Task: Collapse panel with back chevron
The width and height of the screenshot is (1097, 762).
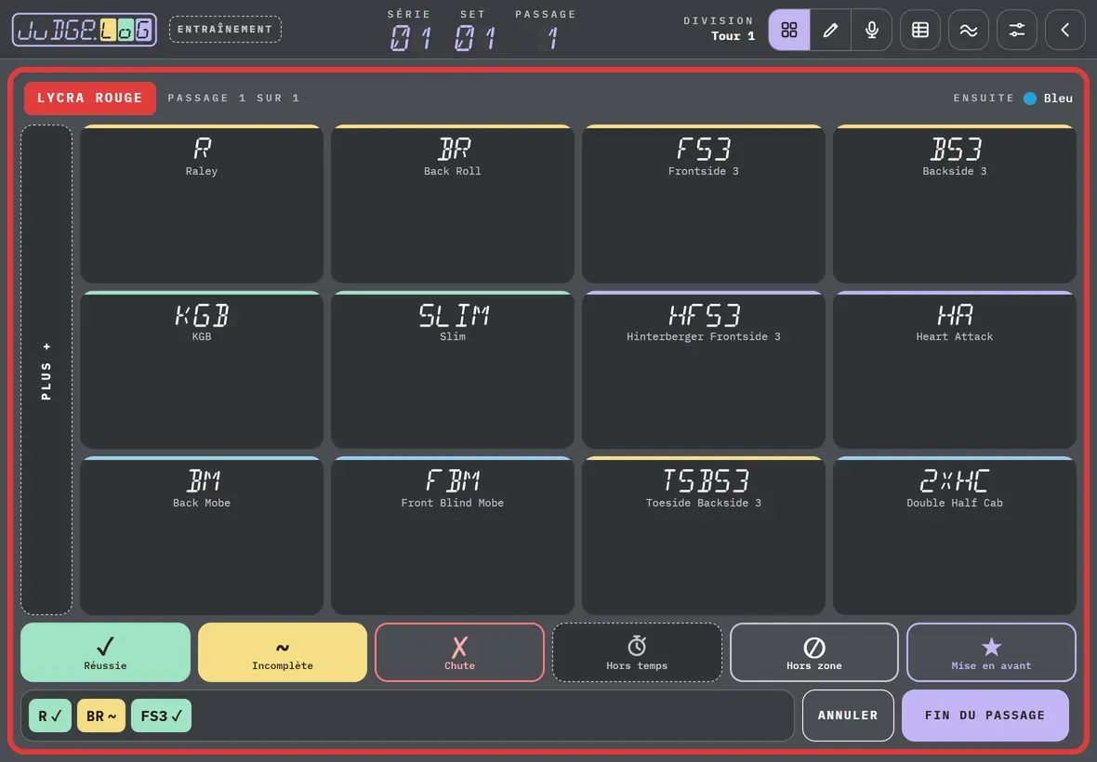Action: pos(1064,30)
